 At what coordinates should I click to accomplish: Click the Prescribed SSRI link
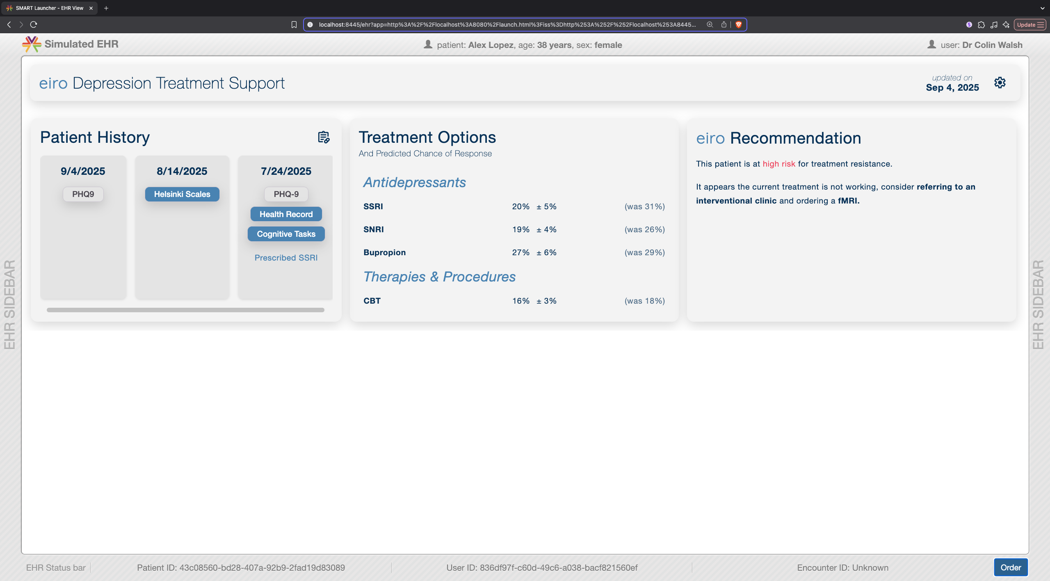[x=286, y=258]
